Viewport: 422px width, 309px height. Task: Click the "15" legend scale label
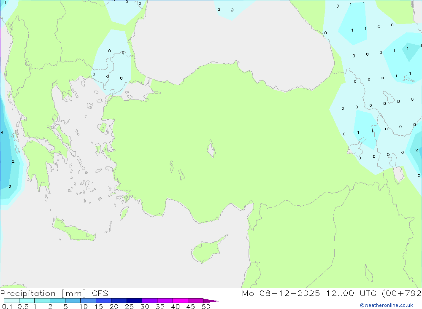tap(99, 306)
